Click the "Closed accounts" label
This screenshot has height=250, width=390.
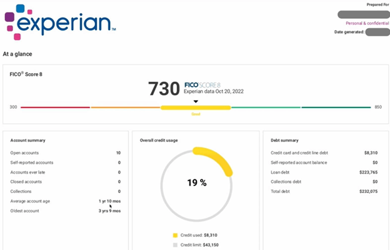26,182
